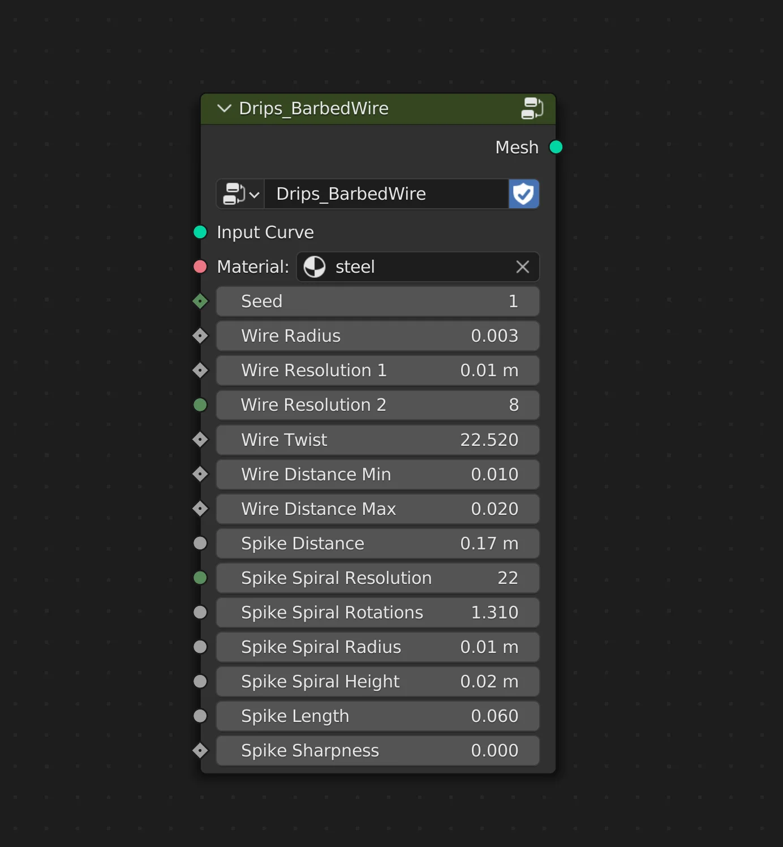Click the Spike Sharpness socket diamond

pyautogui.click(x=200, y=750)
